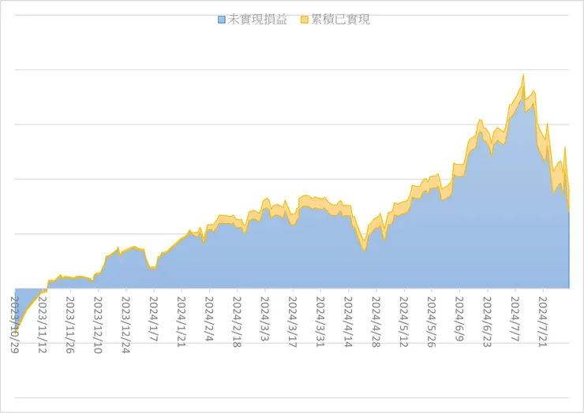Viewport: 584px width, 413px height.
Task: Click the 2024/7/7 axis date label
Action: pos(515,319)
